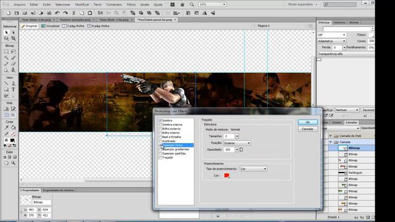Click the fill color black swatch in Cores
395x222 pixels.
[x=12, y=140]
